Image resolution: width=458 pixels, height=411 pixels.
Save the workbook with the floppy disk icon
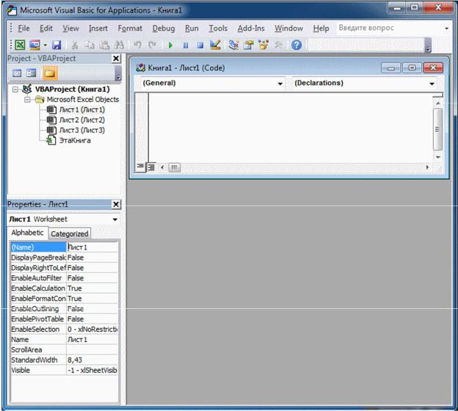[57, 45]
